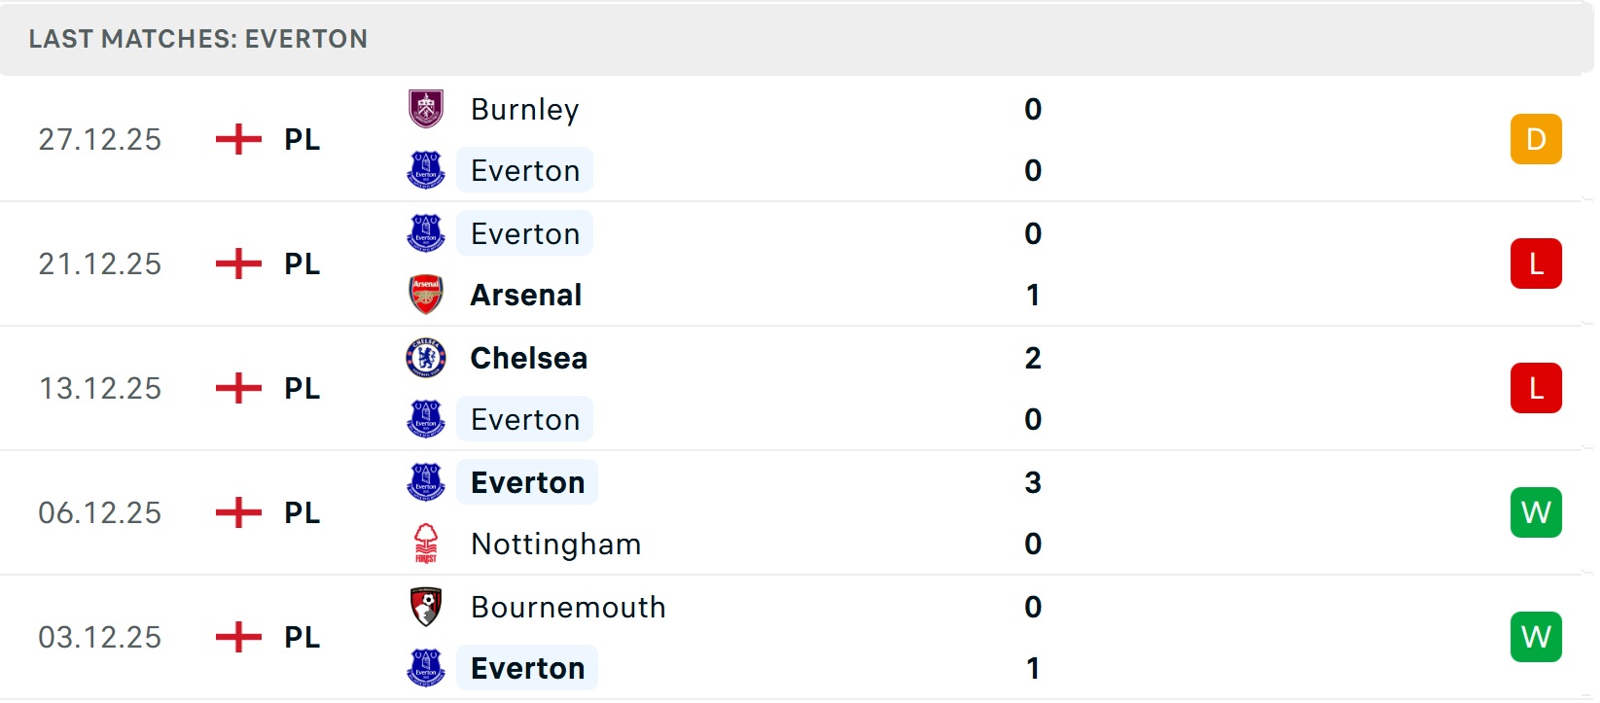Click the Bournemouth club crest
Screen dimensions: 1600x703
pos(426,607)
